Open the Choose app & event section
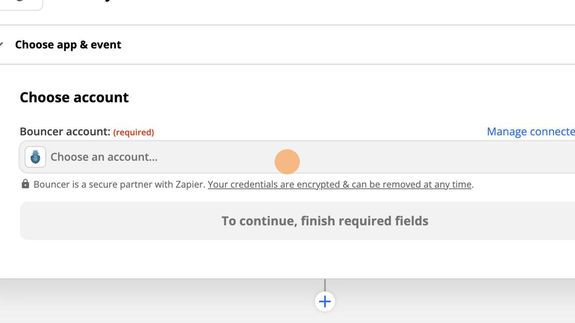 (68, 45)
